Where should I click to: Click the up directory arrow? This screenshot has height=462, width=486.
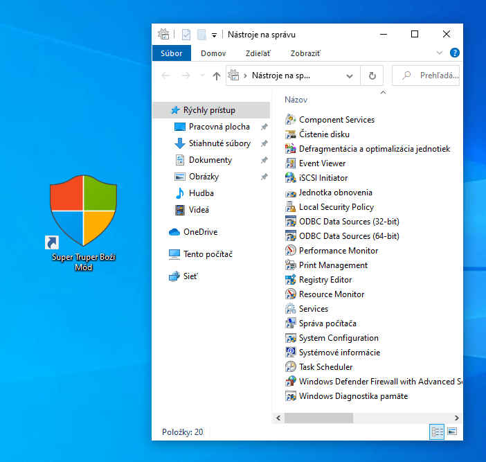point(217,76)
